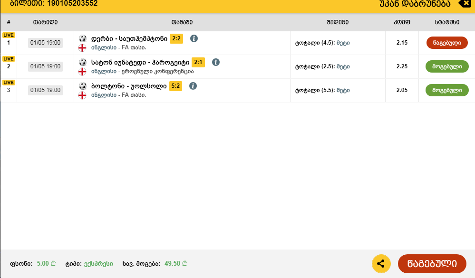
Task: Select match name ბოლტონი - უოლსოლი
Action: click(x=129, y=86)
